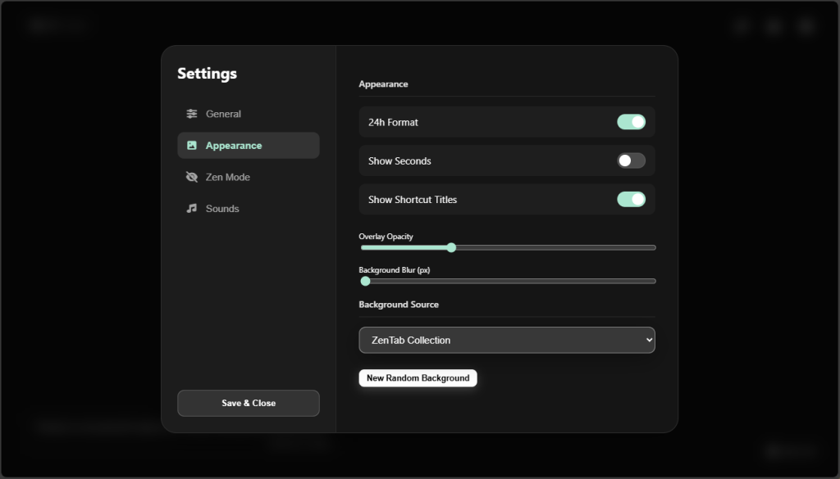This screenshot has height=479, width=840.
Task: Open the ZenTab Collection dropdown
Action: pyautogui.click(x=506, y=340)
